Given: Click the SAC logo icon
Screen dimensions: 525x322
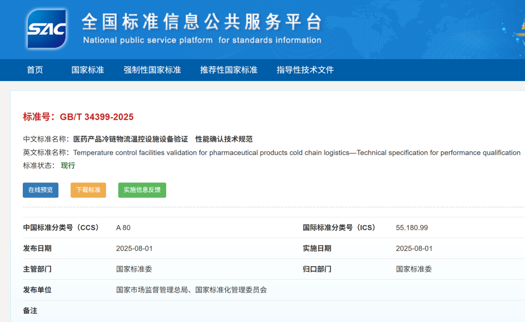Looking at the screenshot, I should 47,29.
